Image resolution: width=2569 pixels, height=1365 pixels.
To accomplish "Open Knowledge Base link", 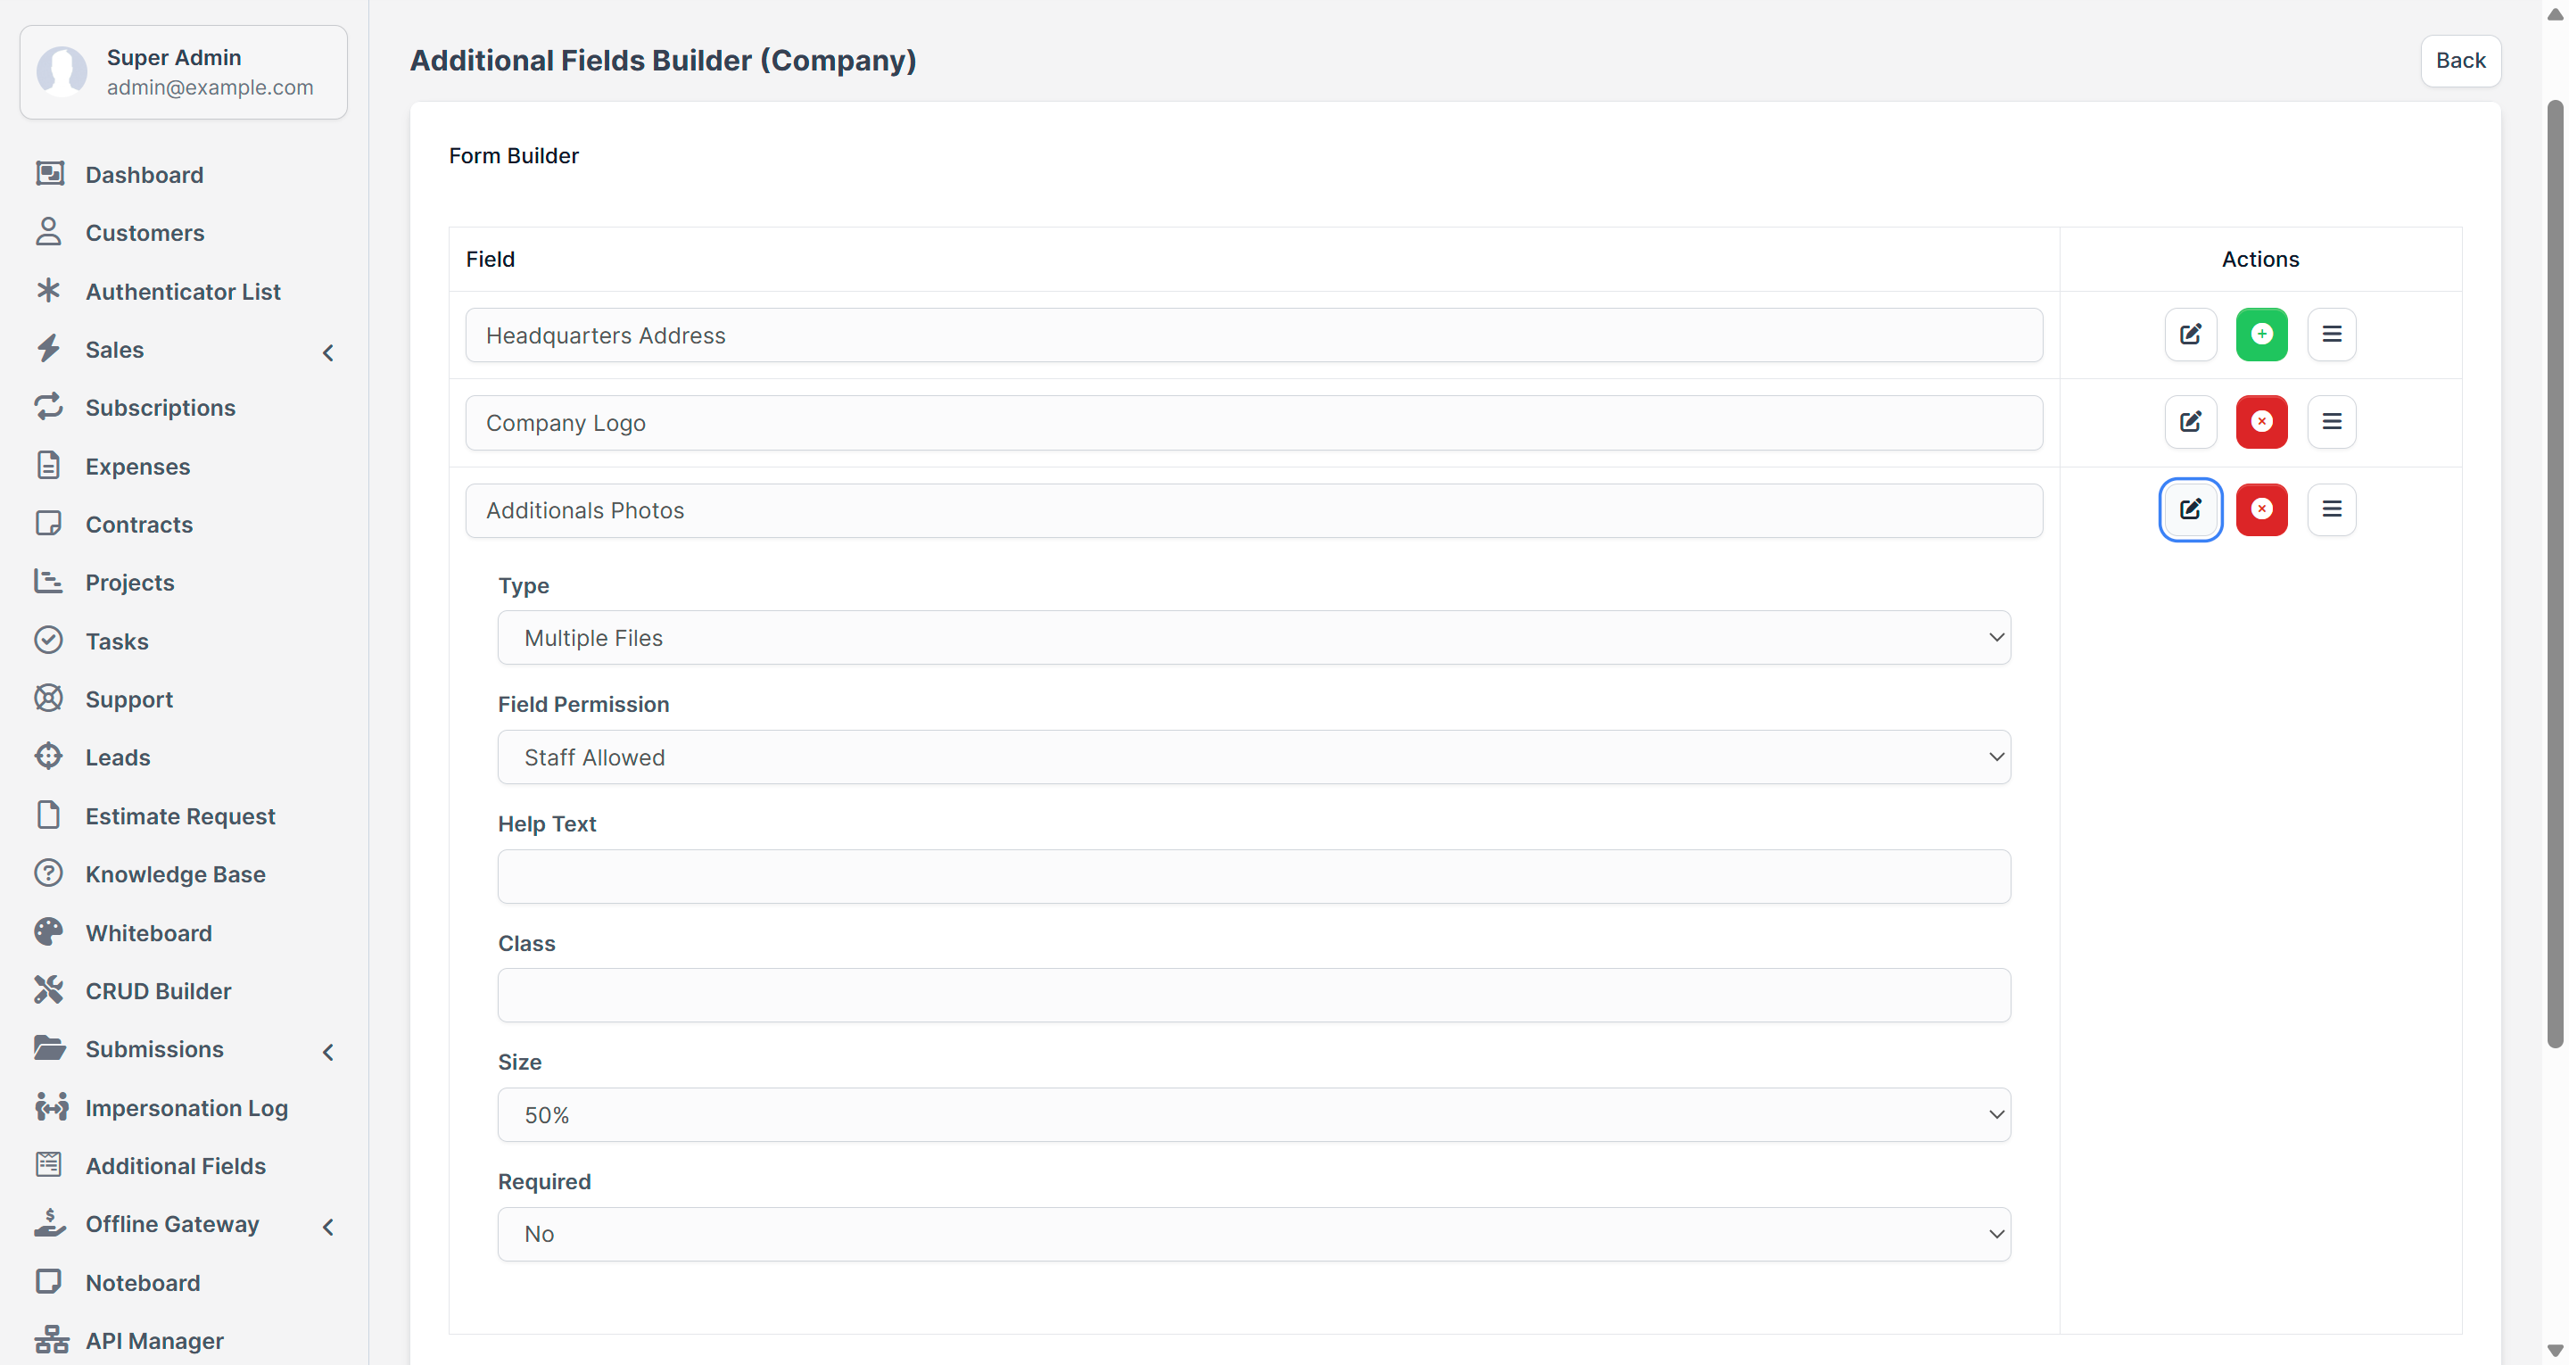I will [176, 874].
